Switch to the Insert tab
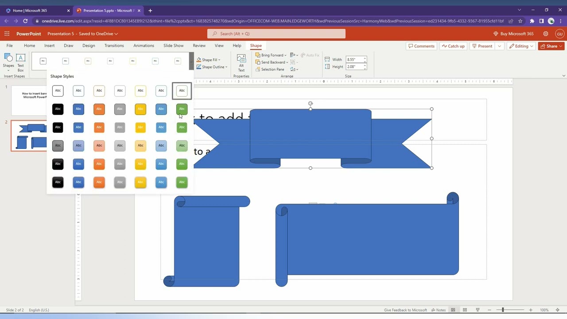567x319 pixels. 49,46
